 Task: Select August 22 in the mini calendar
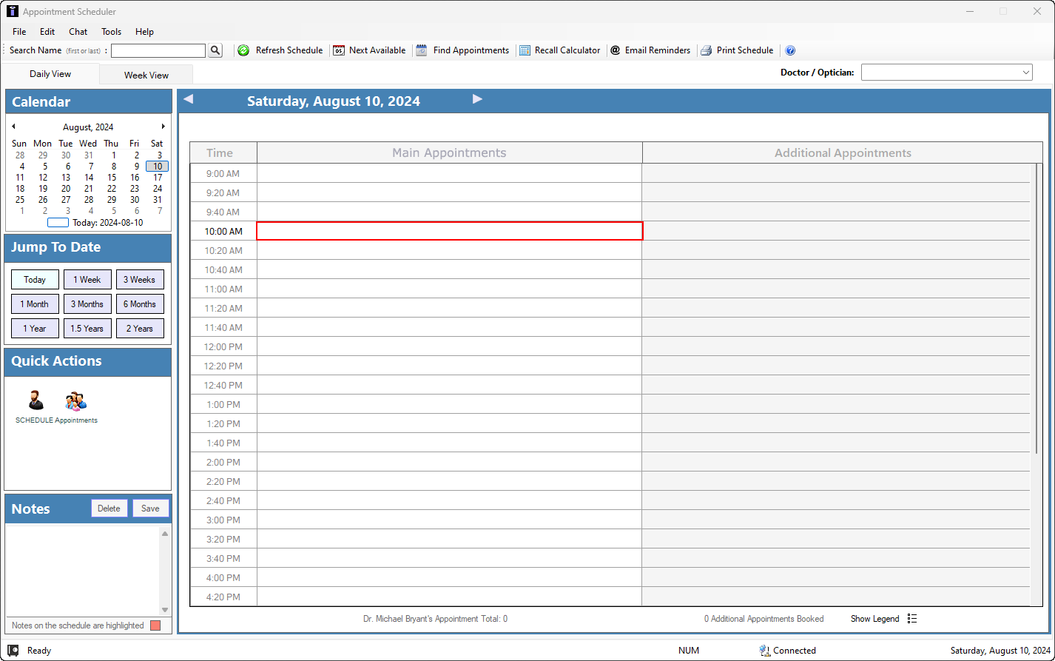[x=112, y=189]
